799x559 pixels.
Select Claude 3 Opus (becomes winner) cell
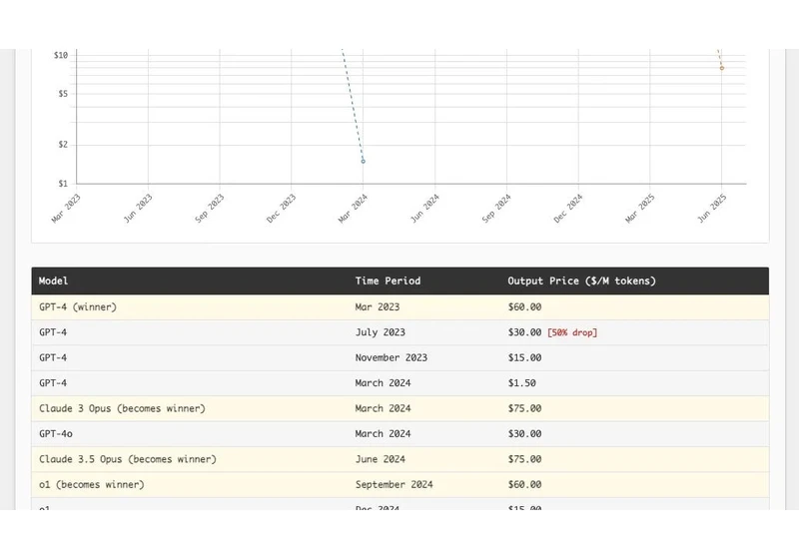(x=122, y=408)
